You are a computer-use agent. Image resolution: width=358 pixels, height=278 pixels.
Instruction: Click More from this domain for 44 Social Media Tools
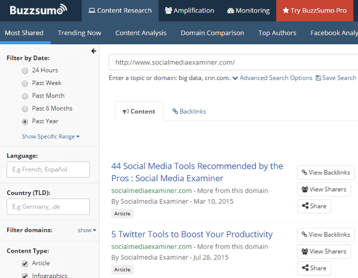click(233, 191)
